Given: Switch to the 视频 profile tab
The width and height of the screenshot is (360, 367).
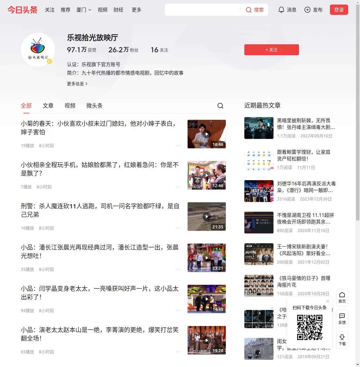Looking at the screenshot, I should [70, 106].
